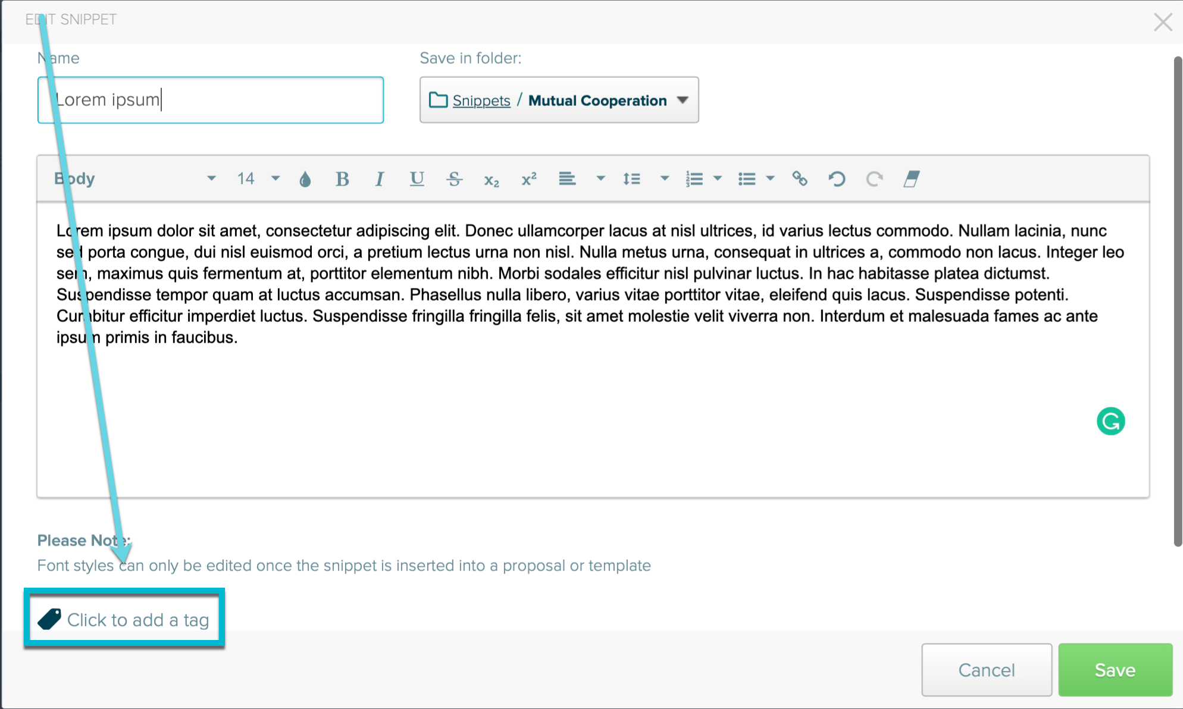The image size is (1183, 709).
Task: Insert a numbered list
Action: pyautogui.click(x=694, y=179)
